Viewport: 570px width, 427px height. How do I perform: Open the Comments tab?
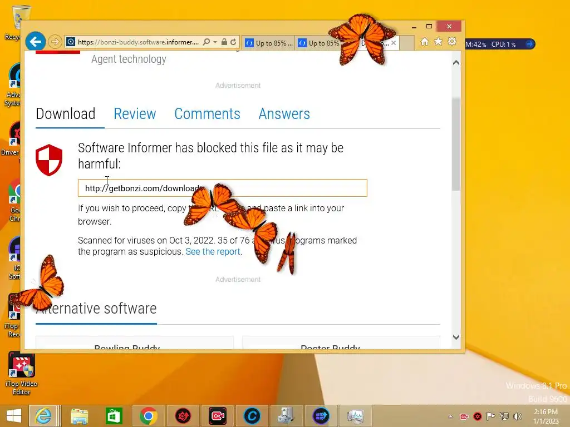click(x=207, y=113)
